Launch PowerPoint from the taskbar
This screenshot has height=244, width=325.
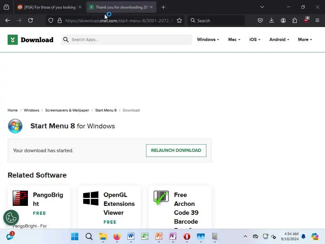point(159,236)
